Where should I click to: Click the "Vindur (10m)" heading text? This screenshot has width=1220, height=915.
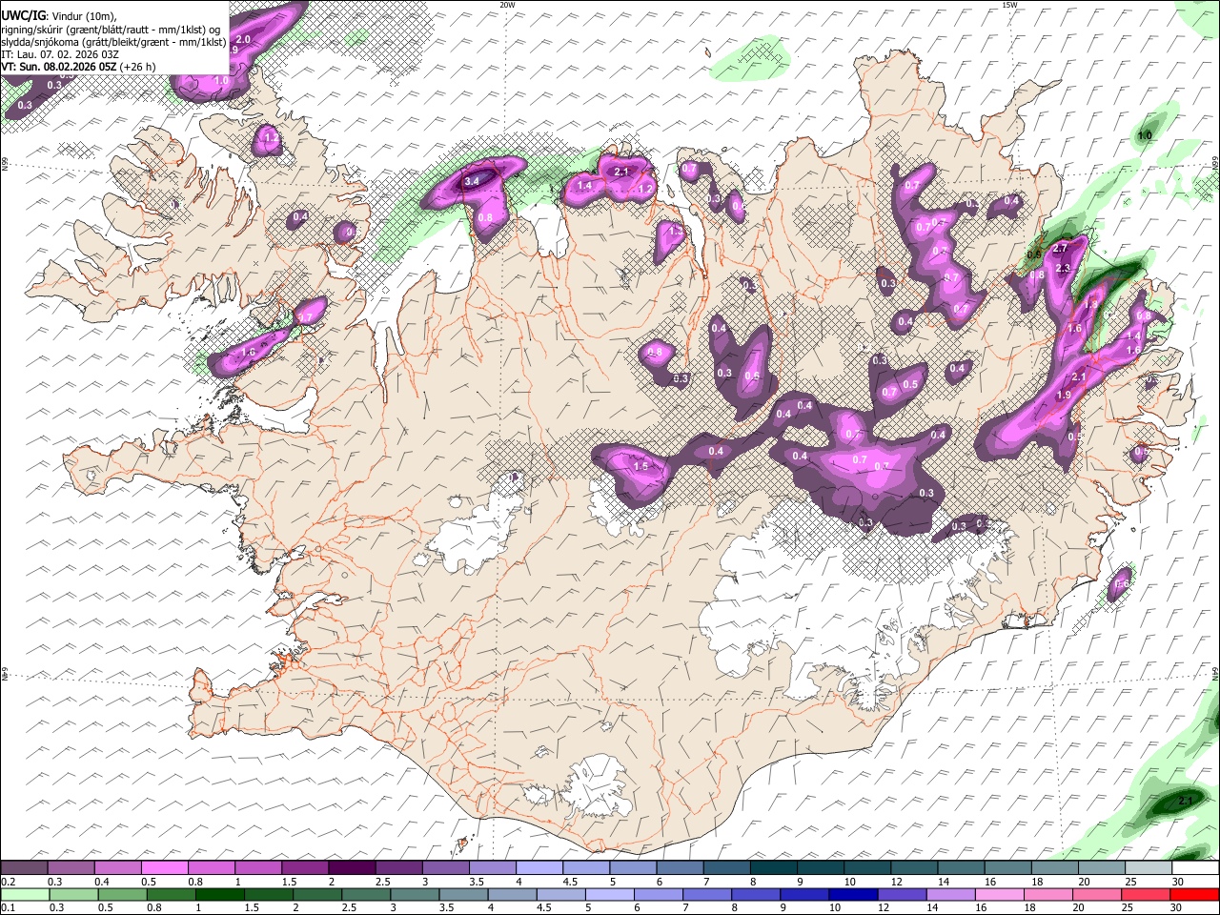click(x=82, y=15)
